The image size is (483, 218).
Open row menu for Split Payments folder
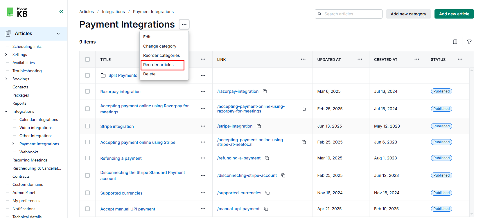(x=203, y=75)
